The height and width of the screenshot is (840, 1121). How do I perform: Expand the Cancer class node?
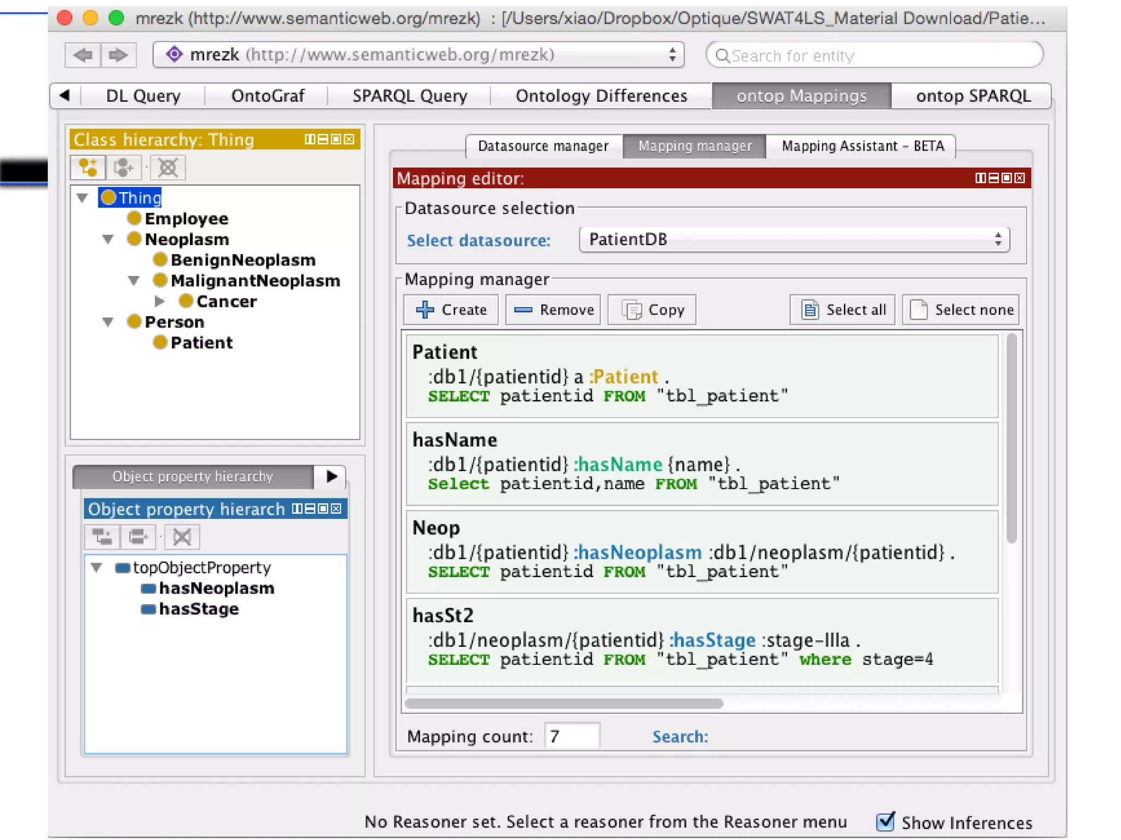pos(159,301)
